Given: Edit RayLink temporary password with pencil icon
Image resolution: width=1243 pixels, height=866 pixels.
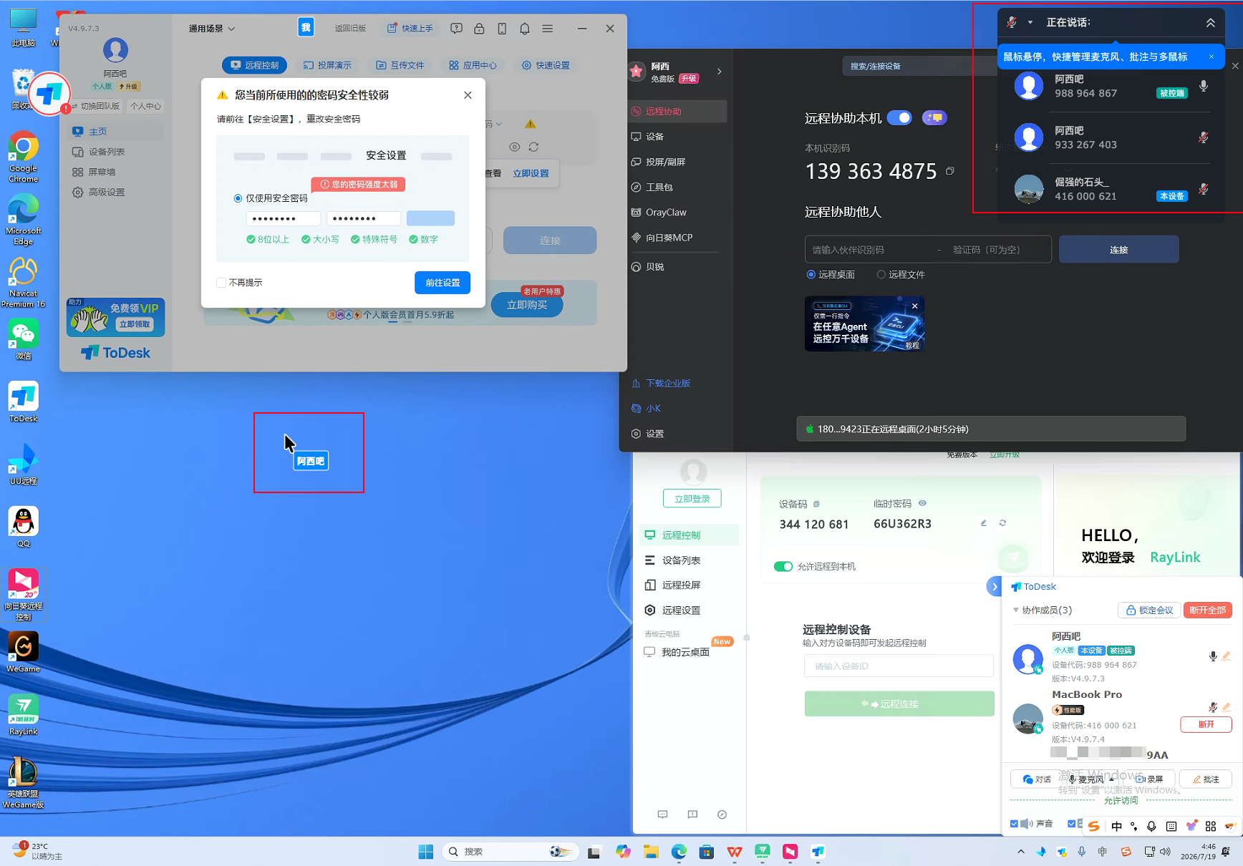Looking at the screenshot, I should click(x=984, y=523).
